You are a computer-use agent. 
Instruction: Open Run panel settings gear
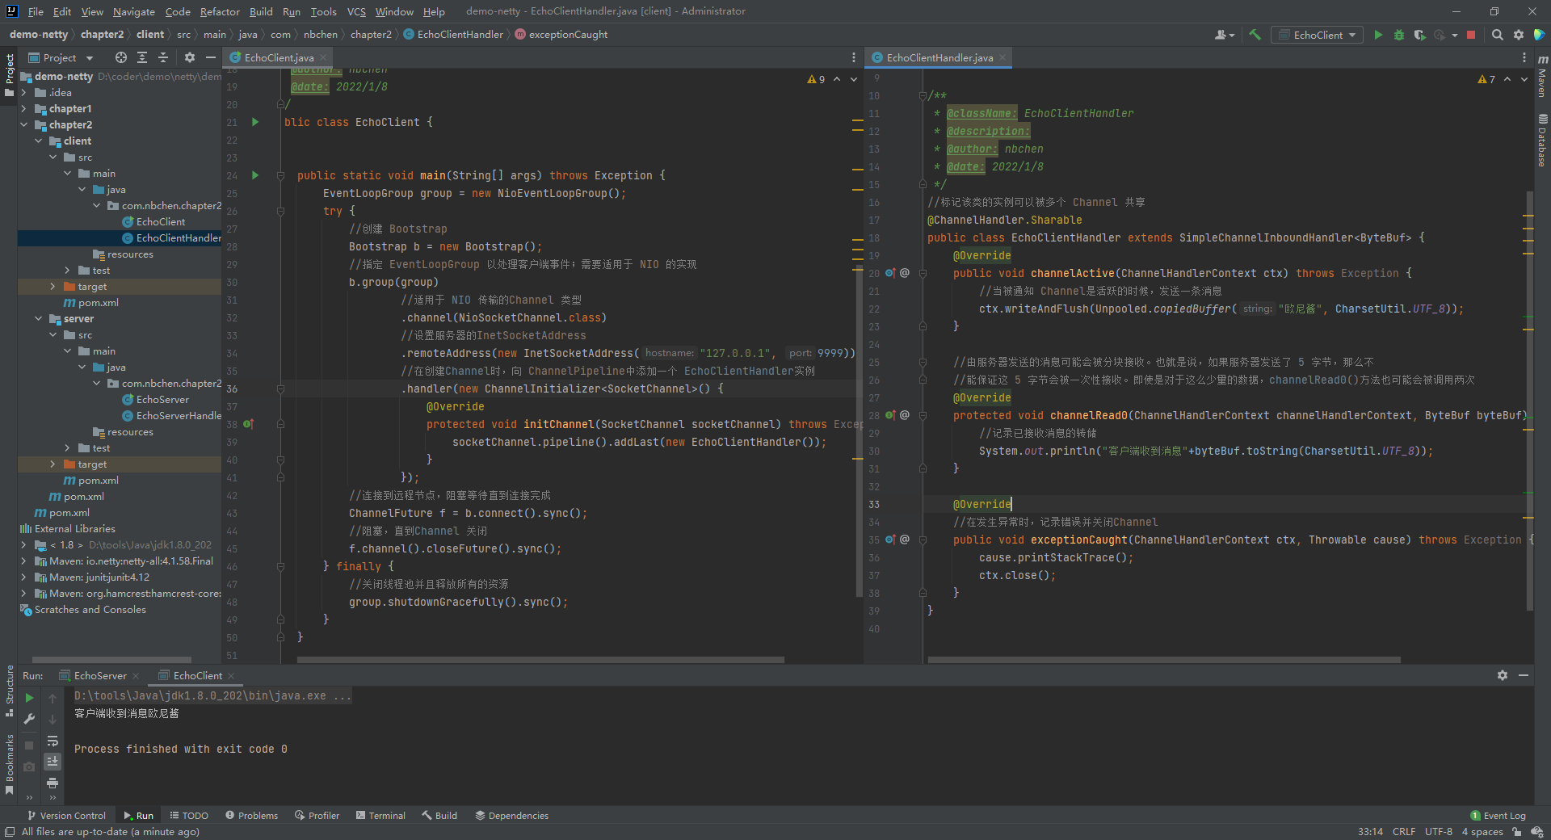(1503, 675)
